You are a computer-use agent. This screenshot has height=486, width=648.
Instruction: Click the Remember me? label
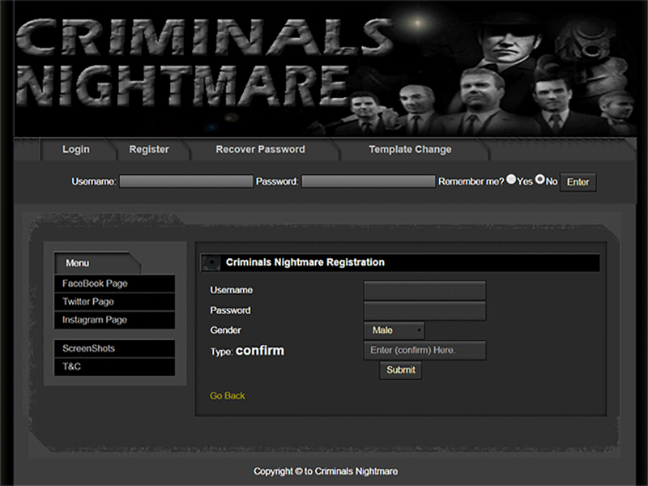pos(471,181)
